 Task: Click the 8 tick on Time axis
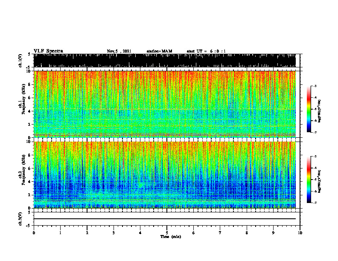coord(247,233)
